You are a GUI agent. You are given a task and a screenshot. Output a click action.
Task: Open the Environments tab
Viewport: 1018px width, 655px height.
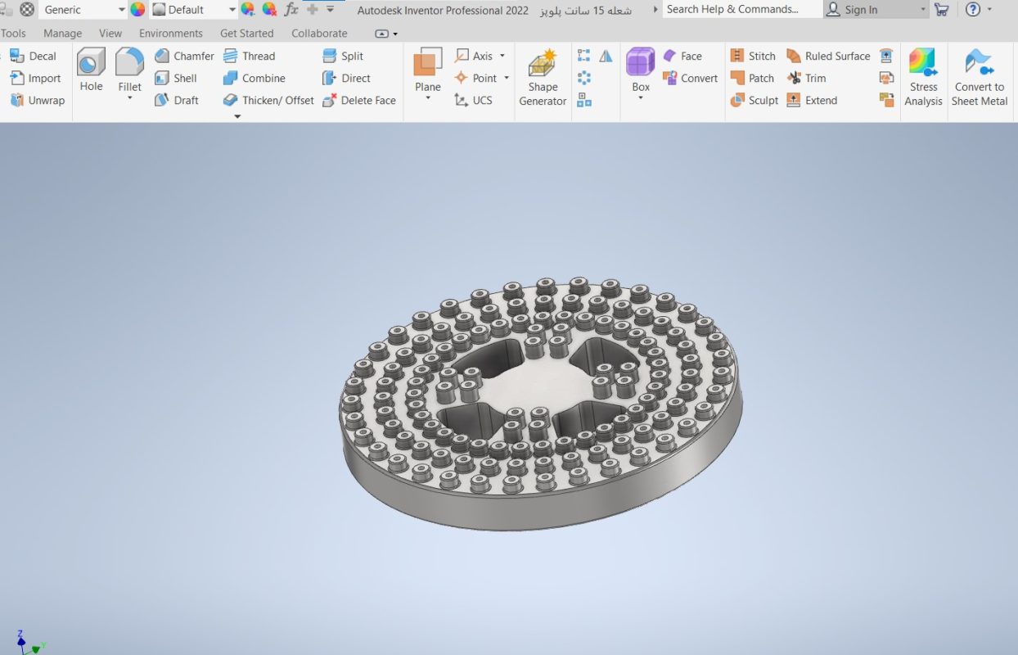pyautogui.click(x=171, y=34)
